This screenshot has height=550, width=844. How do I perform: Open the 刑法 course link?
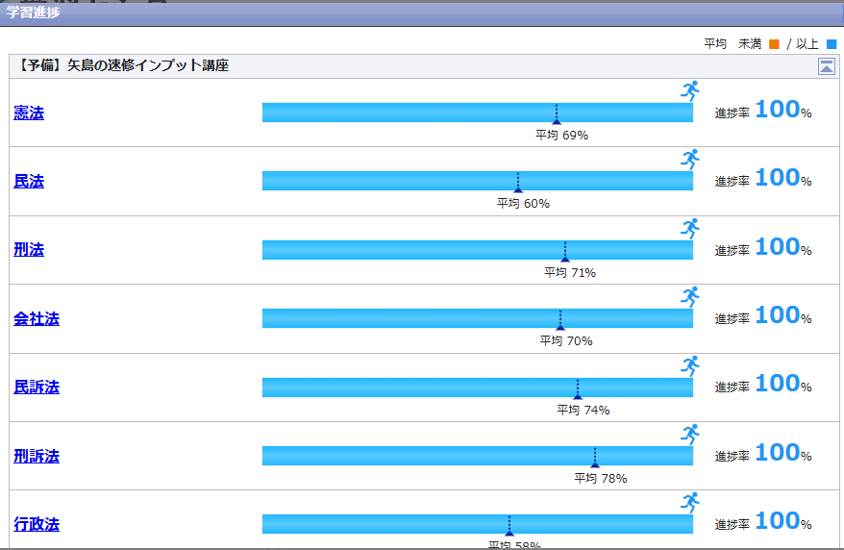(x=29, y=250)
